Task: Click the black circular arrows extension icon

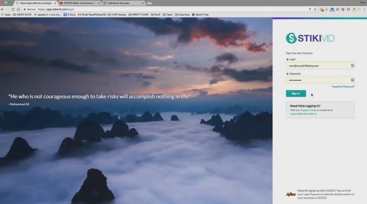Action: [x=343, y=9]
